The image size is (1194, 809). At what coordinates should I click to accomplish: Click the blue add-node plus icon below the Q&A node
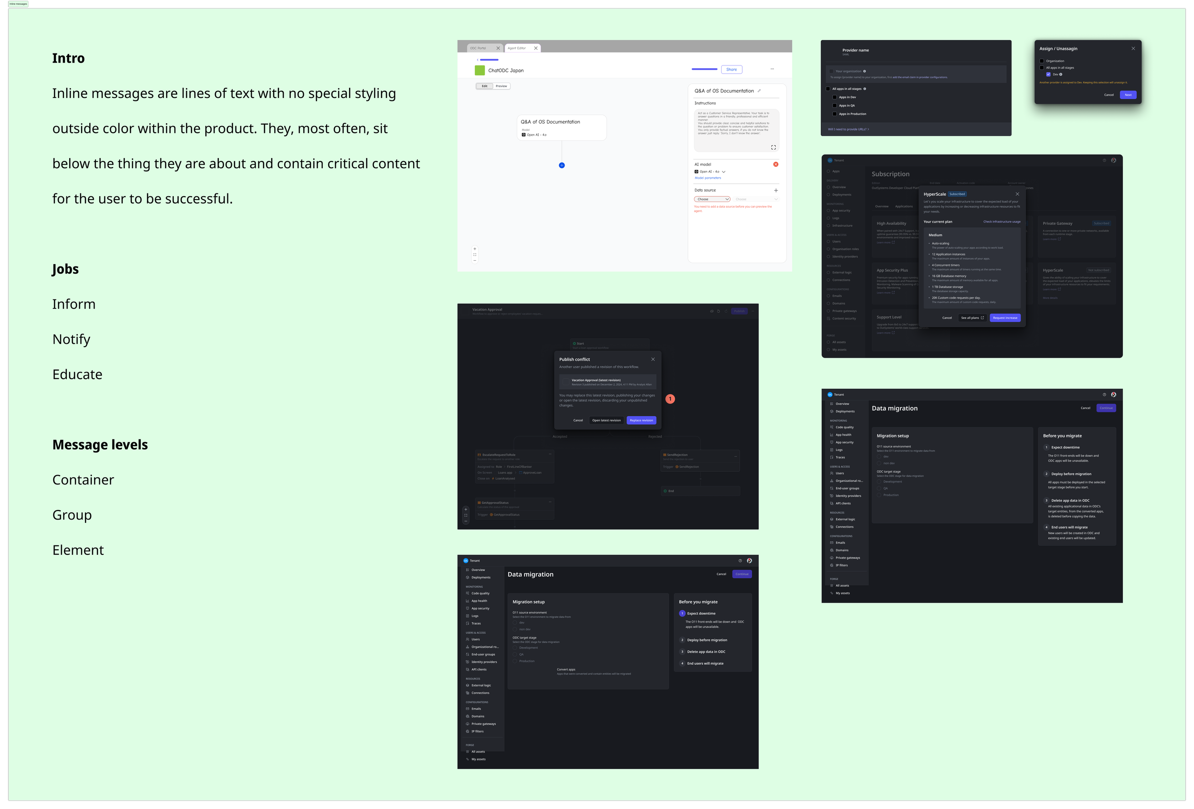tap(562, 165)
